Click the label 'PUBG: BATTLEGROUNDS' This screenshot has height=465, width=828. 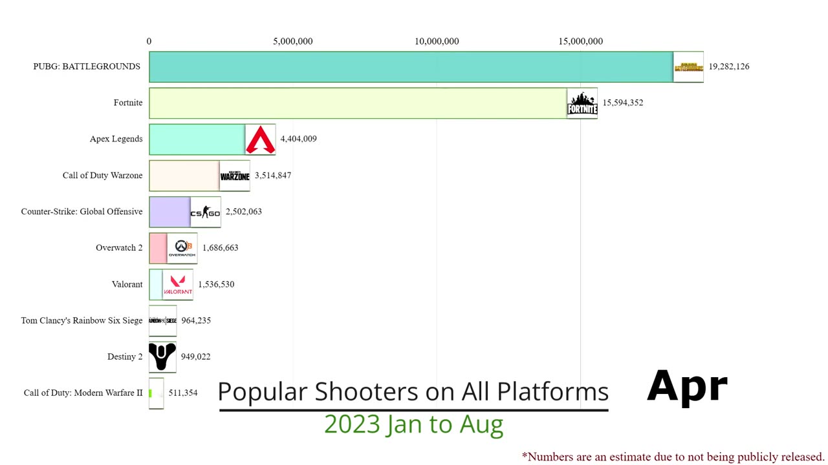[x=87, y=67]
